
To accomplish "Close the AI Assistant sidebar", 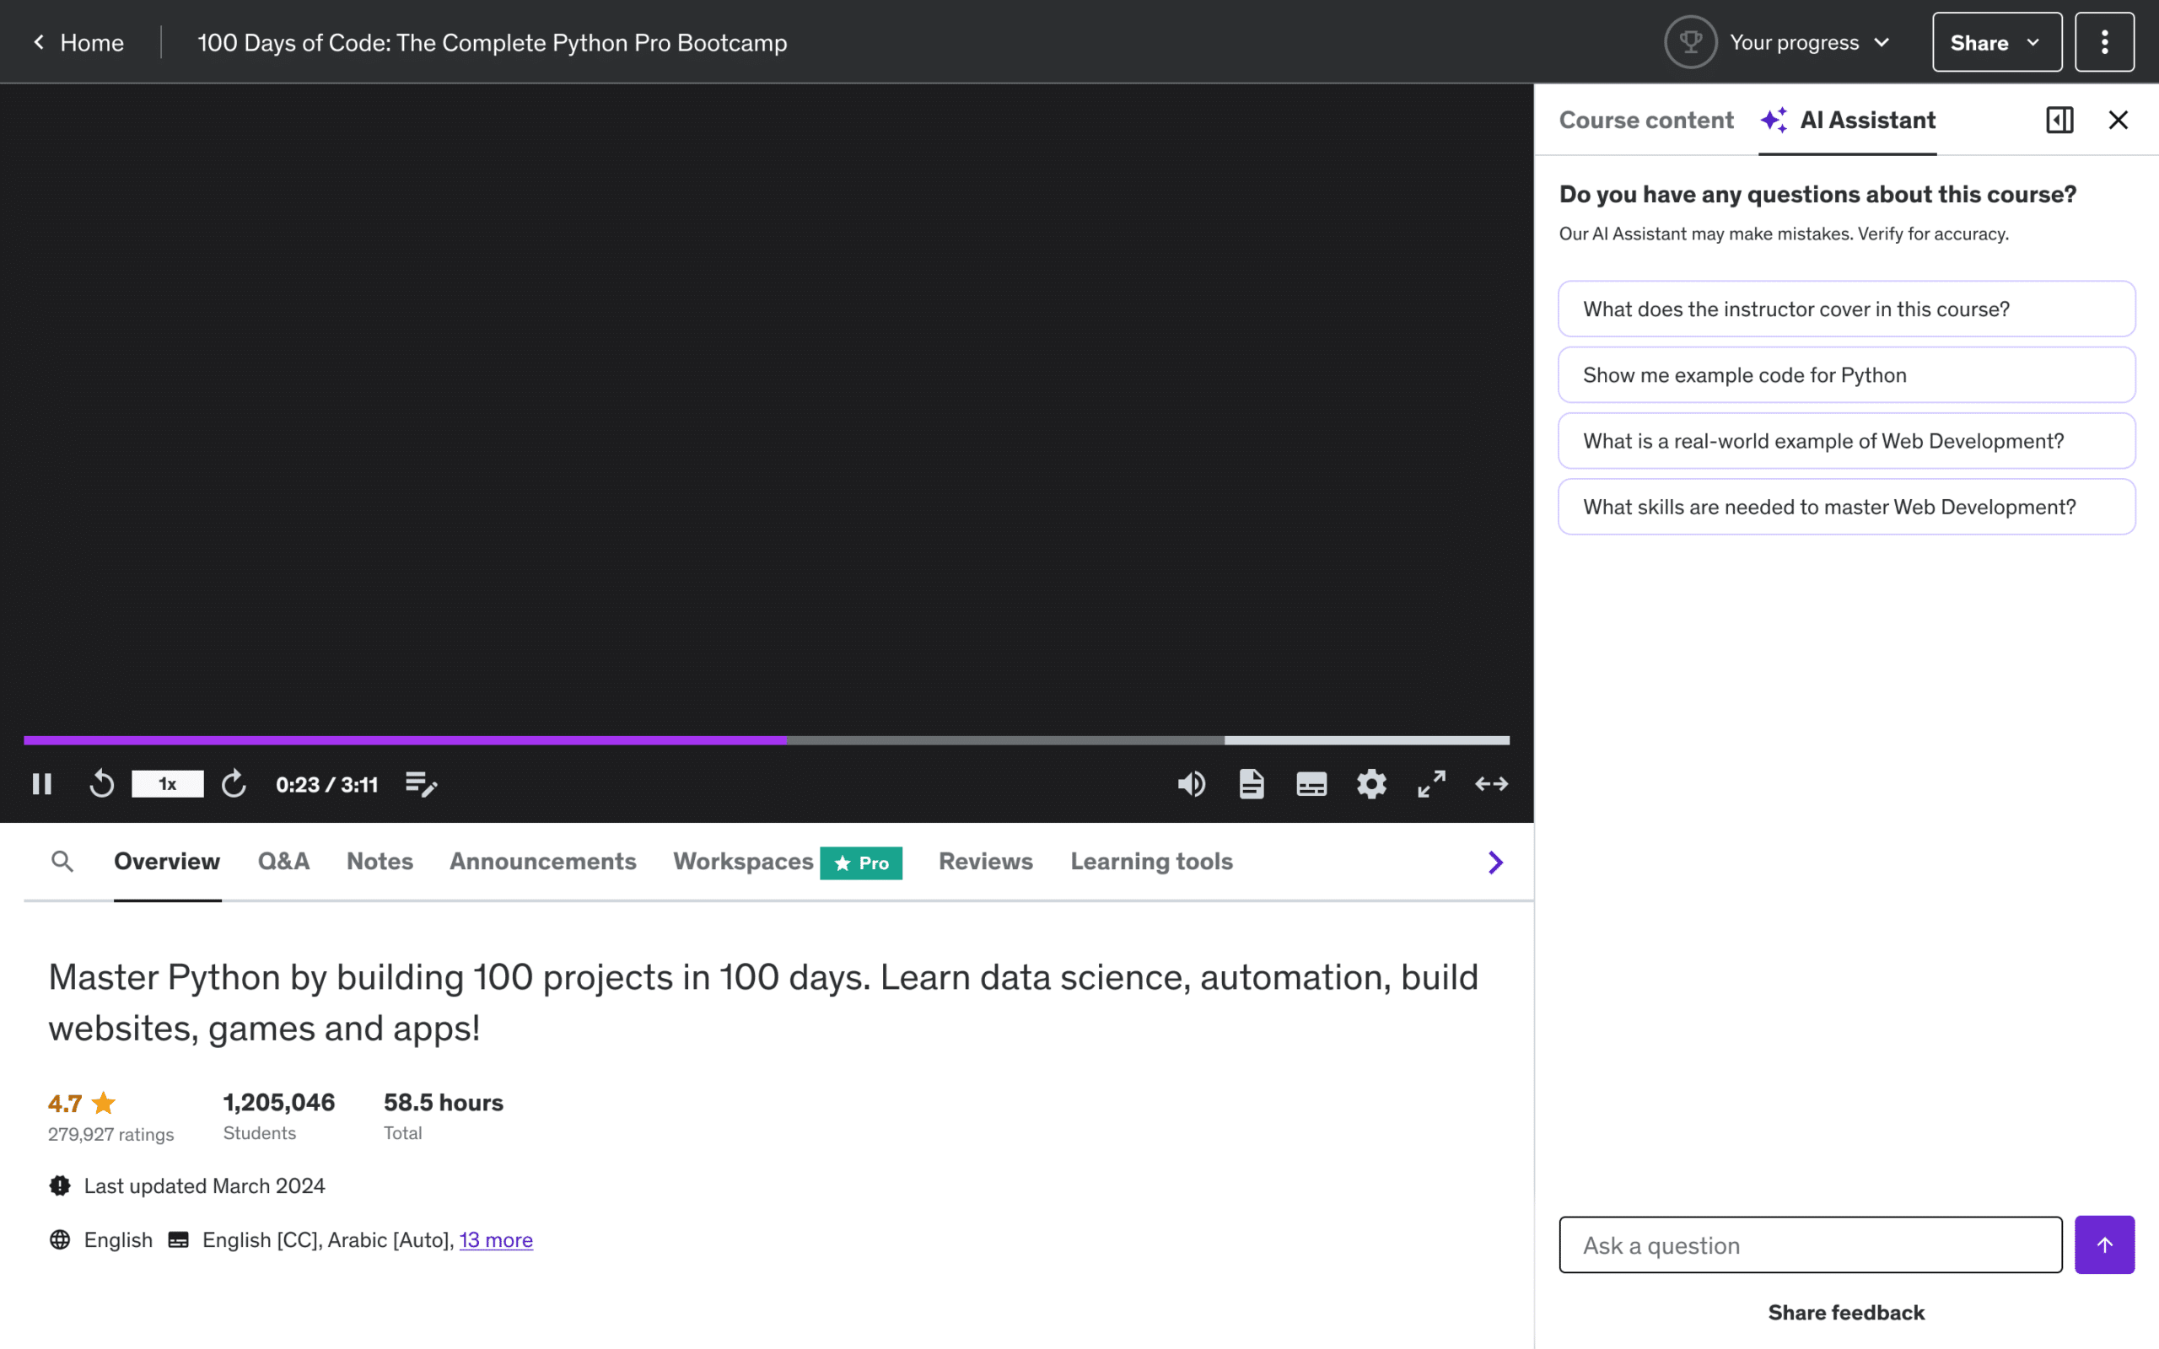I will pyautogui.click(x=2118, y=120).
